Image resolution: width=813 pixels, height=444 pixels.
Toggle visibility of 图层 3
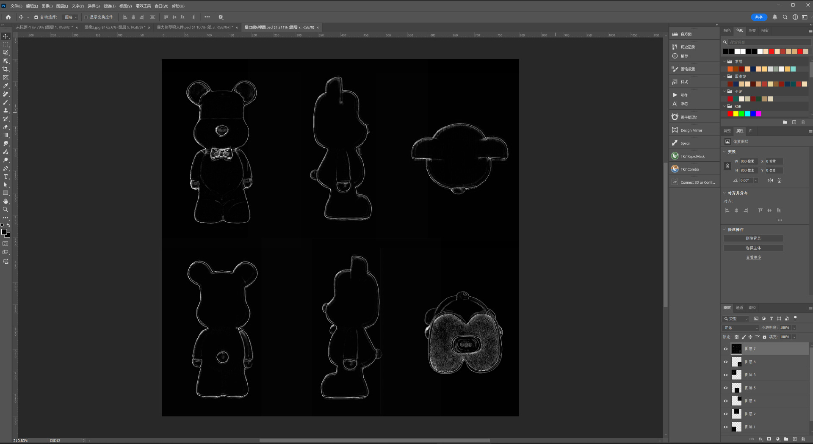click(726, 375)
